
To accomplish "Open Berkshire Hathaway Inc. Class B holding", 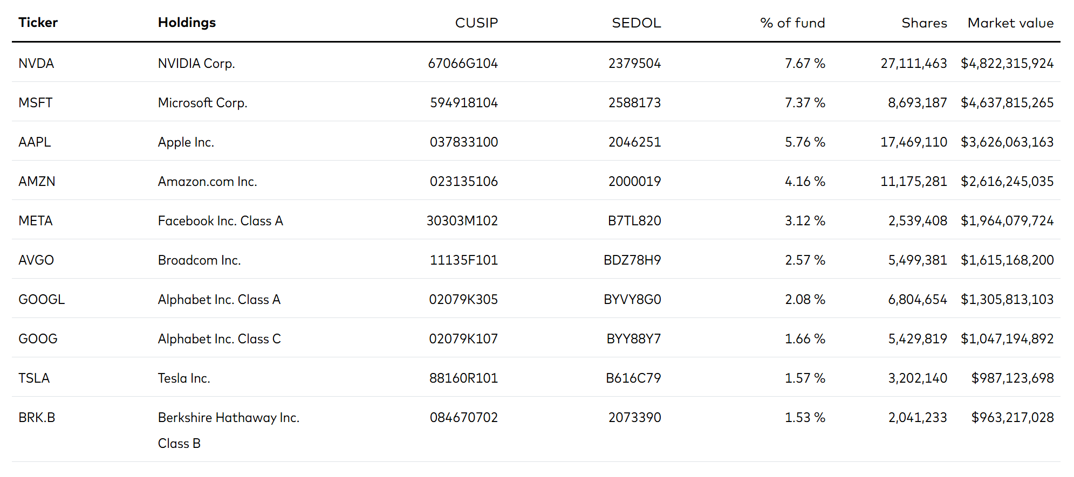I will click(228, 418).
